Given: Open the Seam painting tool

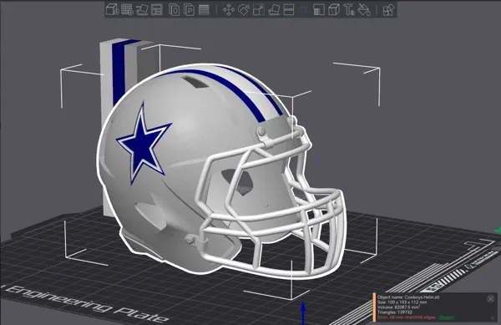Looking at the screenshot, I should point(334,9).
